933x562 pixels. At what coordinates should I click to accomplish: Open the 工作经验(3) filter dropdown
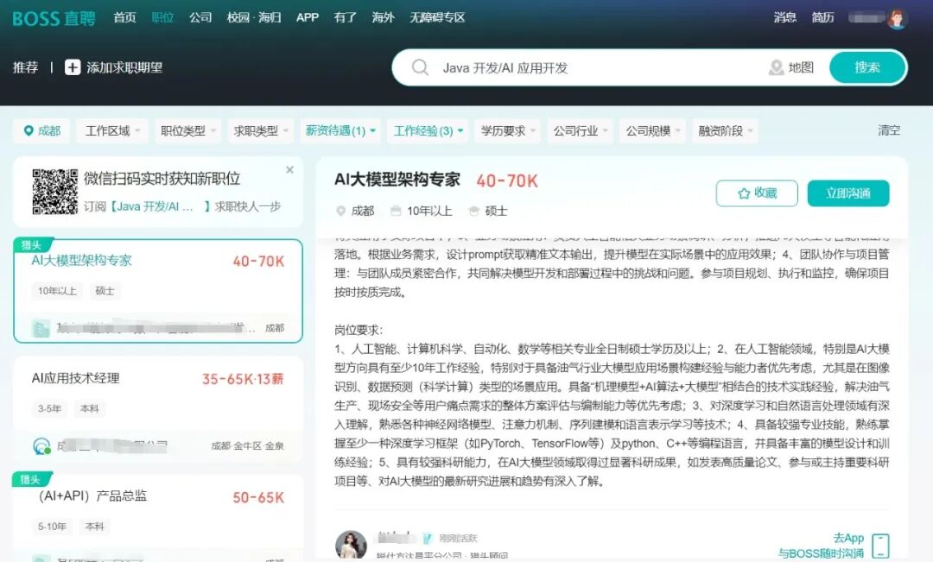428,131
